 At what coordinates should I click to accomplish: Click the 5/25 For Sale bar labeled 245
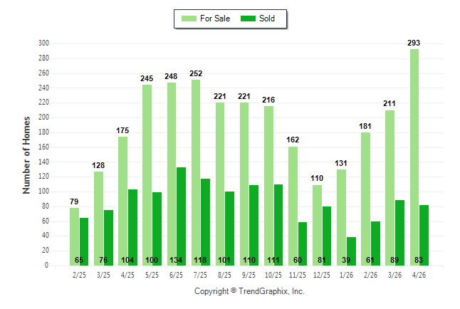tap(147, 175)
